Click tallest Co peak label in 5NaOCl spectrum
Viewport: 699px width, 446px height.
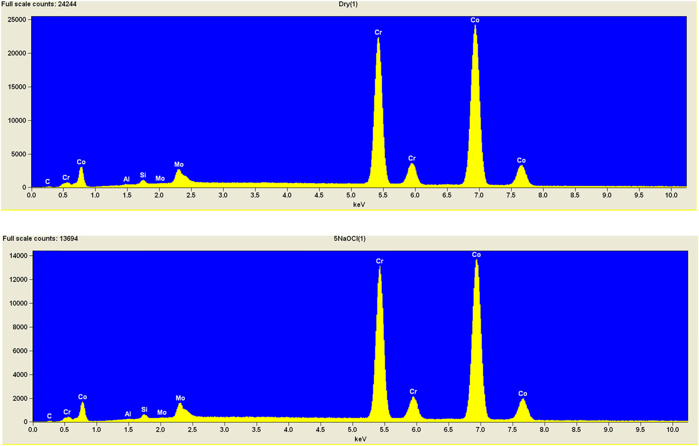[x=476, y=255]
